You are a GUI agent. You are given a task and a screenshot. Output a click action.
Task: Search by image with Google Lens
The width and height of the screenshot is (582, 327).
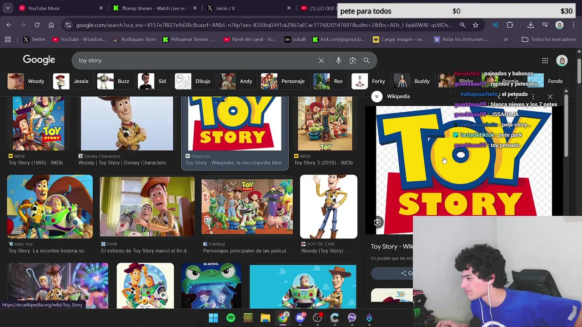pos(352,60)
